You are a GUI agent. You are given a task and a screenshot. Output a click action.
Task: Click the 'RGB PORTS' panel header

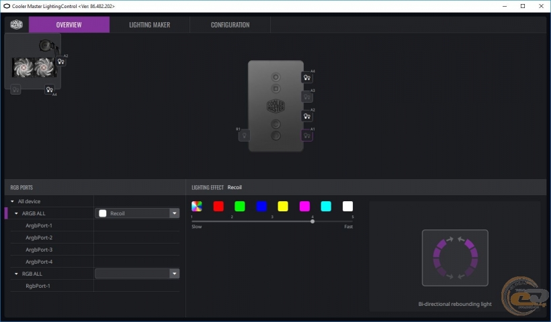22,188
